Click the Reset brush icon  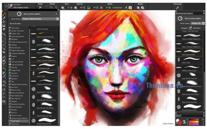click(x=40, y=8)
